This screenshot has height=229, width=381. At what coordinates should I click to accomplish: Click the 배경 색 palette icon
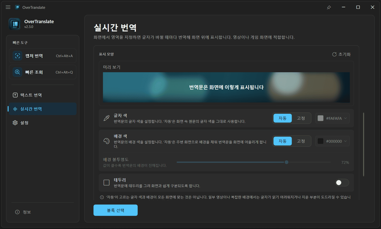[x=107, y=141]
